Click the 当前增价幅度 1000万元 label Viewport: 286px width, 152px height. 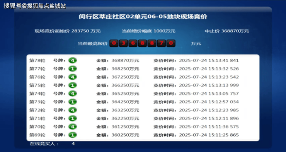click(x=149, y=31)
